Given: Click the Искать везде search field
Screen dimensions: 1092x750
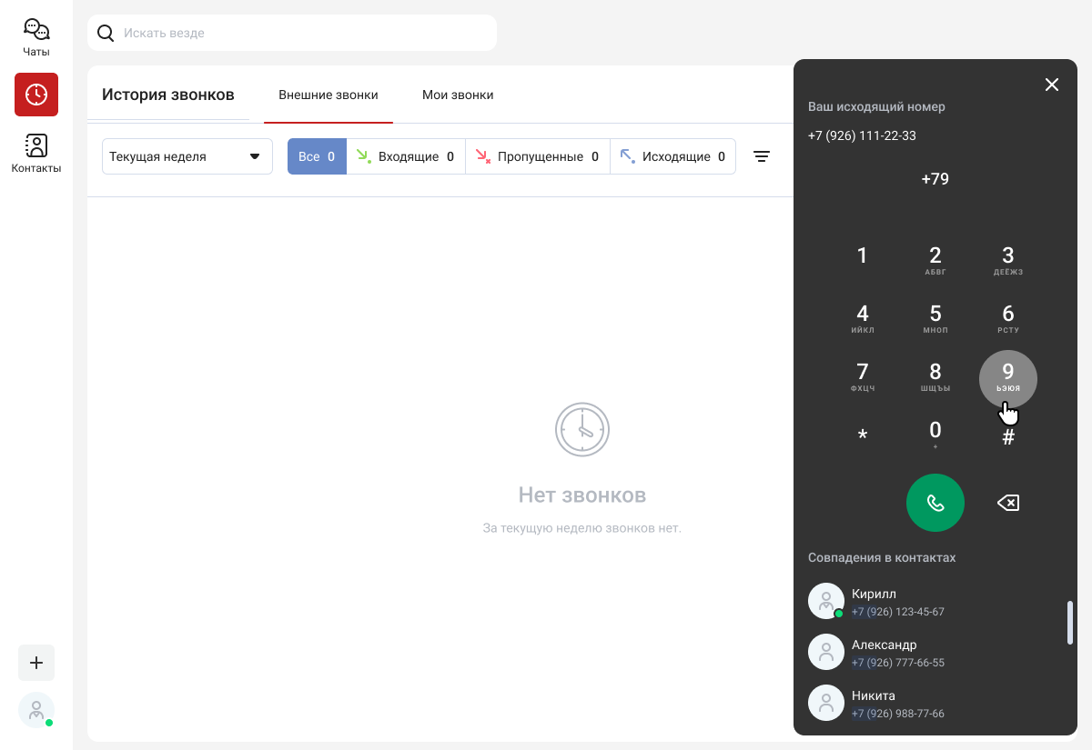Looking at the screenshot, I should click(x=292, y=33).
